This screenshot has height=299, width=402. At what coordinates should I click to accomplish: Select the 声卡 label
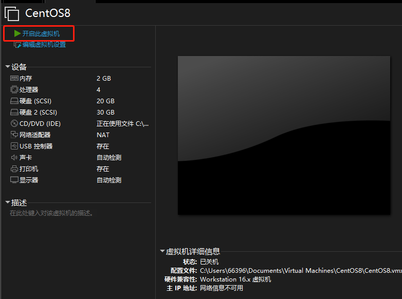point(26,158)
